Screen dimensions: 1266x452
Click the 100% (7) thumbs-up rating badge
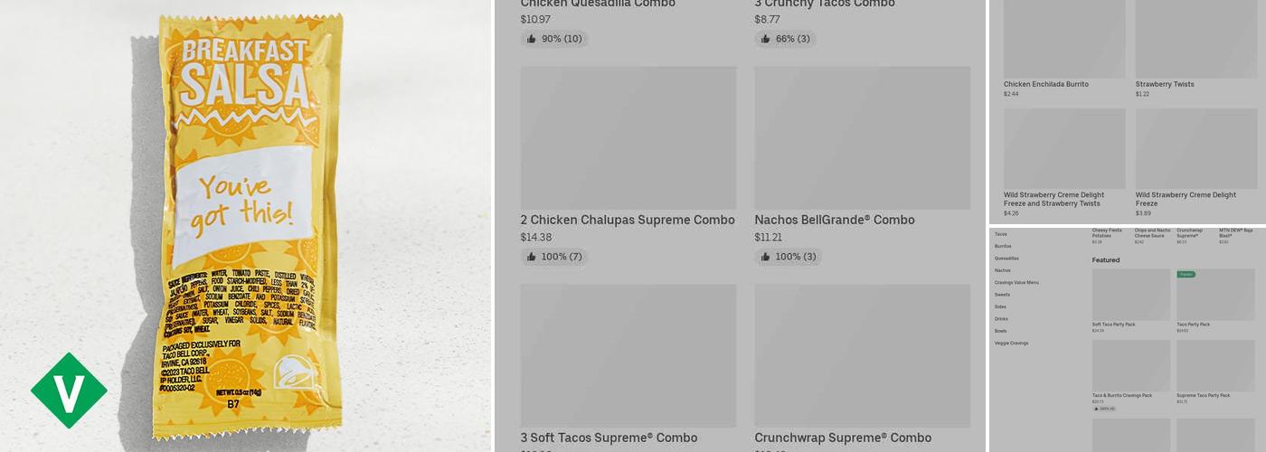pyautogui.click(x=554, y=257)
